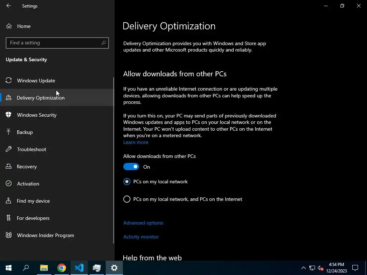This screenshot has height=275, width=367.
Task: Click the control panel app in taskbar
Action: tap(97, 268)
